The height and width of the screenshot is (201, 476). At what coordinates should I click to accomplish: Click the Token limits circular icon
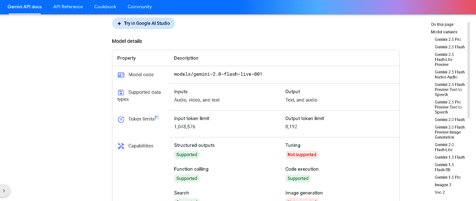tap(121, 119)
